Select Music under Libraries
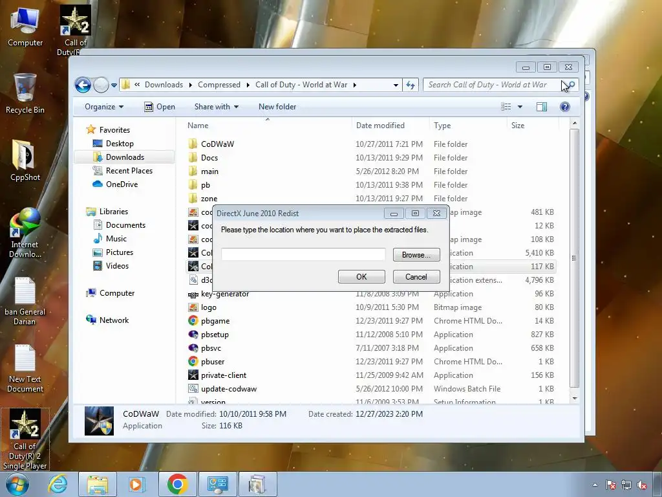Viewport: 662px width, 497px height. [x=116, y=239]
